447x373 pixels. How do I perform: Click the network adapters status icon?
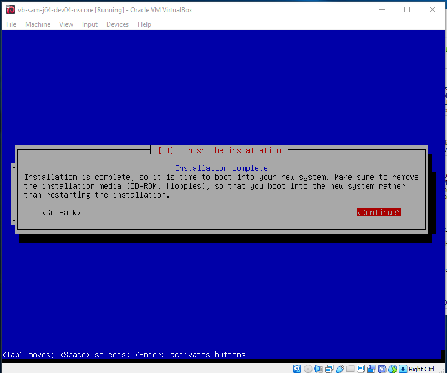328,368
